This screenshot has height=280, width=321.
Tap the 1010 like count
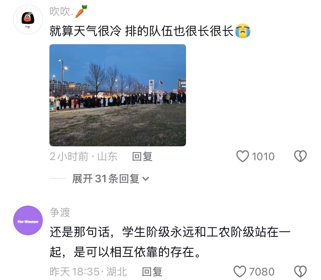coord(263,156)
